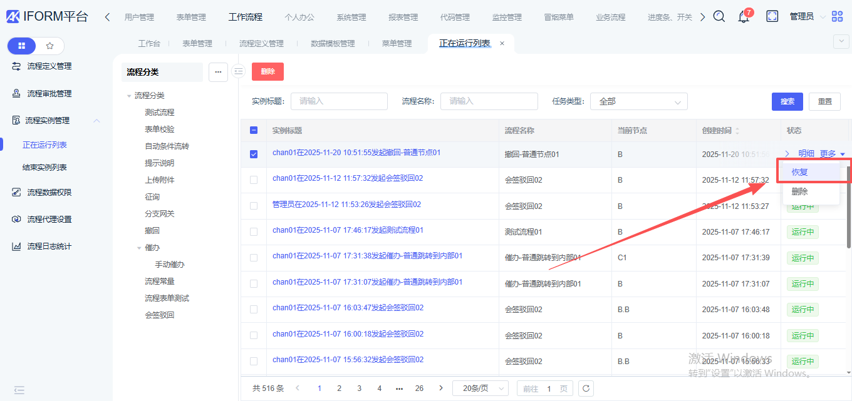Open the 20条/页 page size dropdown
Image resolution: width=852 pixels, height=401 pixels.
pyautogui.click(x=480, y=388)
